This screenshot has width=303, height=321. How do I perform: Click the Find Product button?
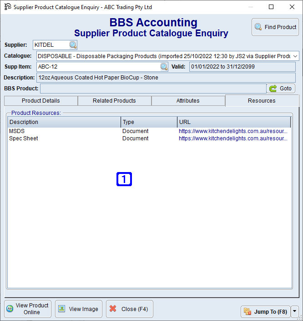275,27
